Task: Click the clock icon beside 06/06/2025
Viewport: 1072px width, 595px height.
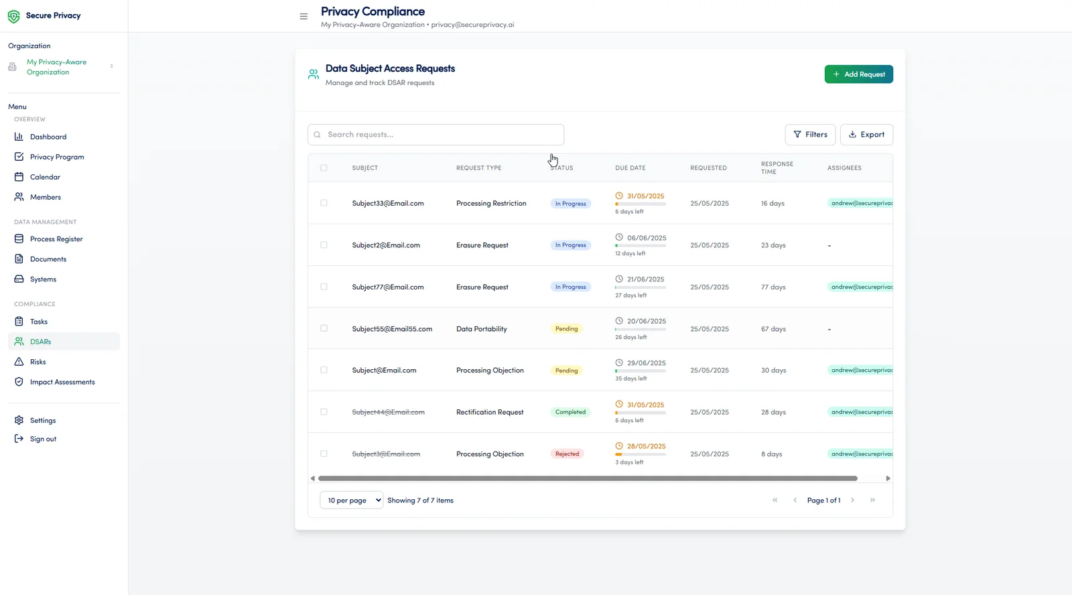Action: click(x=619, y=237)
